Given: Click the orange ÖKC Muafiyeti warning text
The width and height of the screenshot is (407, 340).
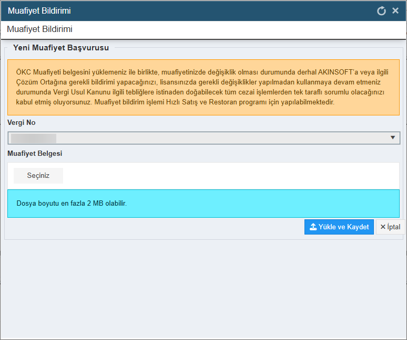Looking at the screenshot, I should 203,87.
